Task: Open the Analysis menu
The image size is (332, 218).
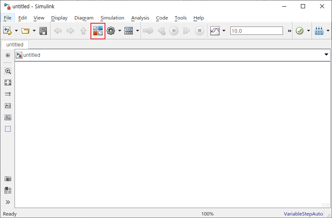Action: pos(140,18)
